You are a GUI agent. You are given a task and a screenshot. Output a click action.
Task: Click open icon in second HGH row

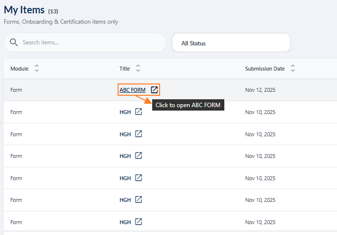[139, 134]
